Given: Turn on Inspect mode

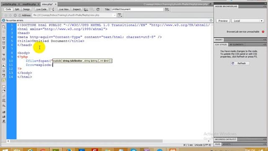Looking at the screenshot, I should coord(77,9).
